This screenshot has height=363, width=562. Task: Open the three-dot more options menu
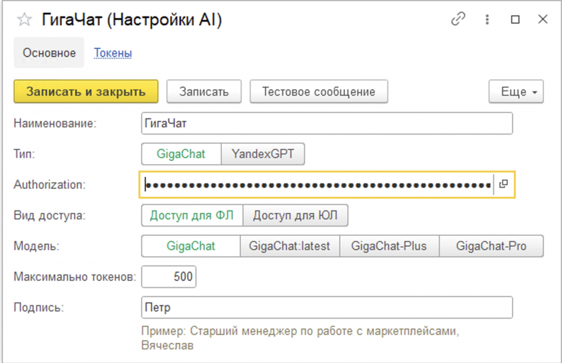pos(487,20)
